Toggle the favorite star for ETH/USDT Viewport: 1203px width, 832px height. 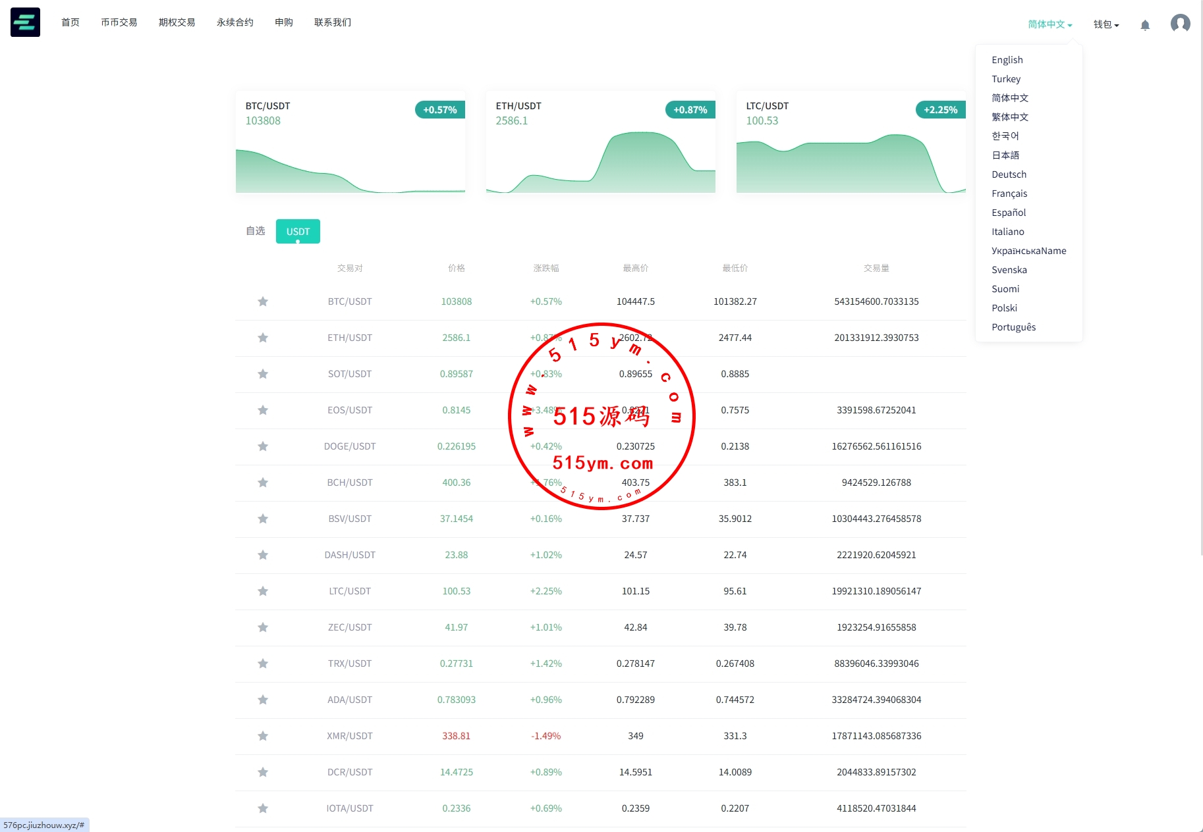pyautogui.click(x=263, y=338)
